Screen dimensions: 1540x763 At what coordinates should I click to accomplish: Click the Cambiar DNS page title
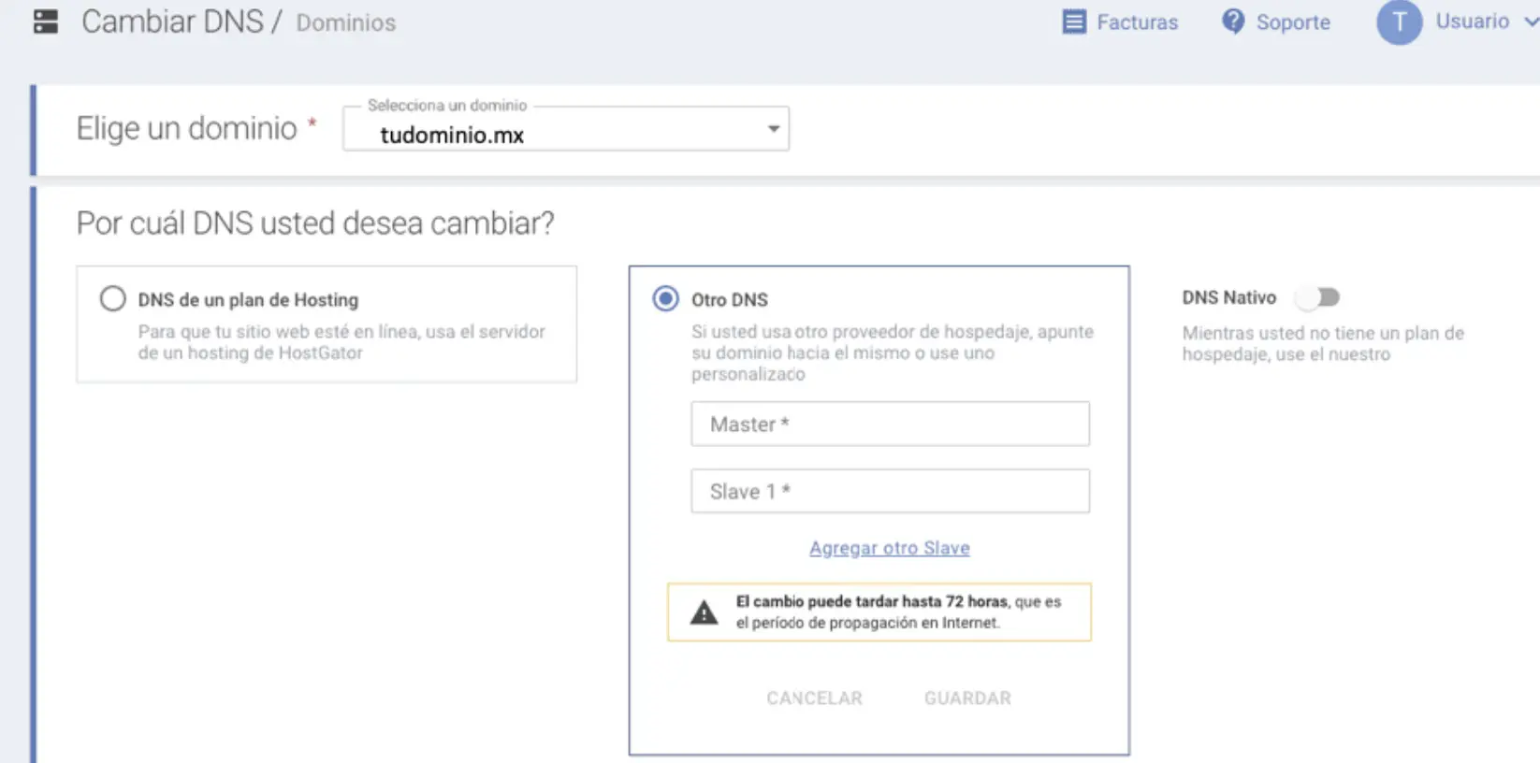point(172,22)
